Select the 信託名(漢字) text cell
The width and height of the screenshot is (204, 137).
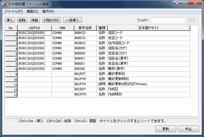(149, 58)
